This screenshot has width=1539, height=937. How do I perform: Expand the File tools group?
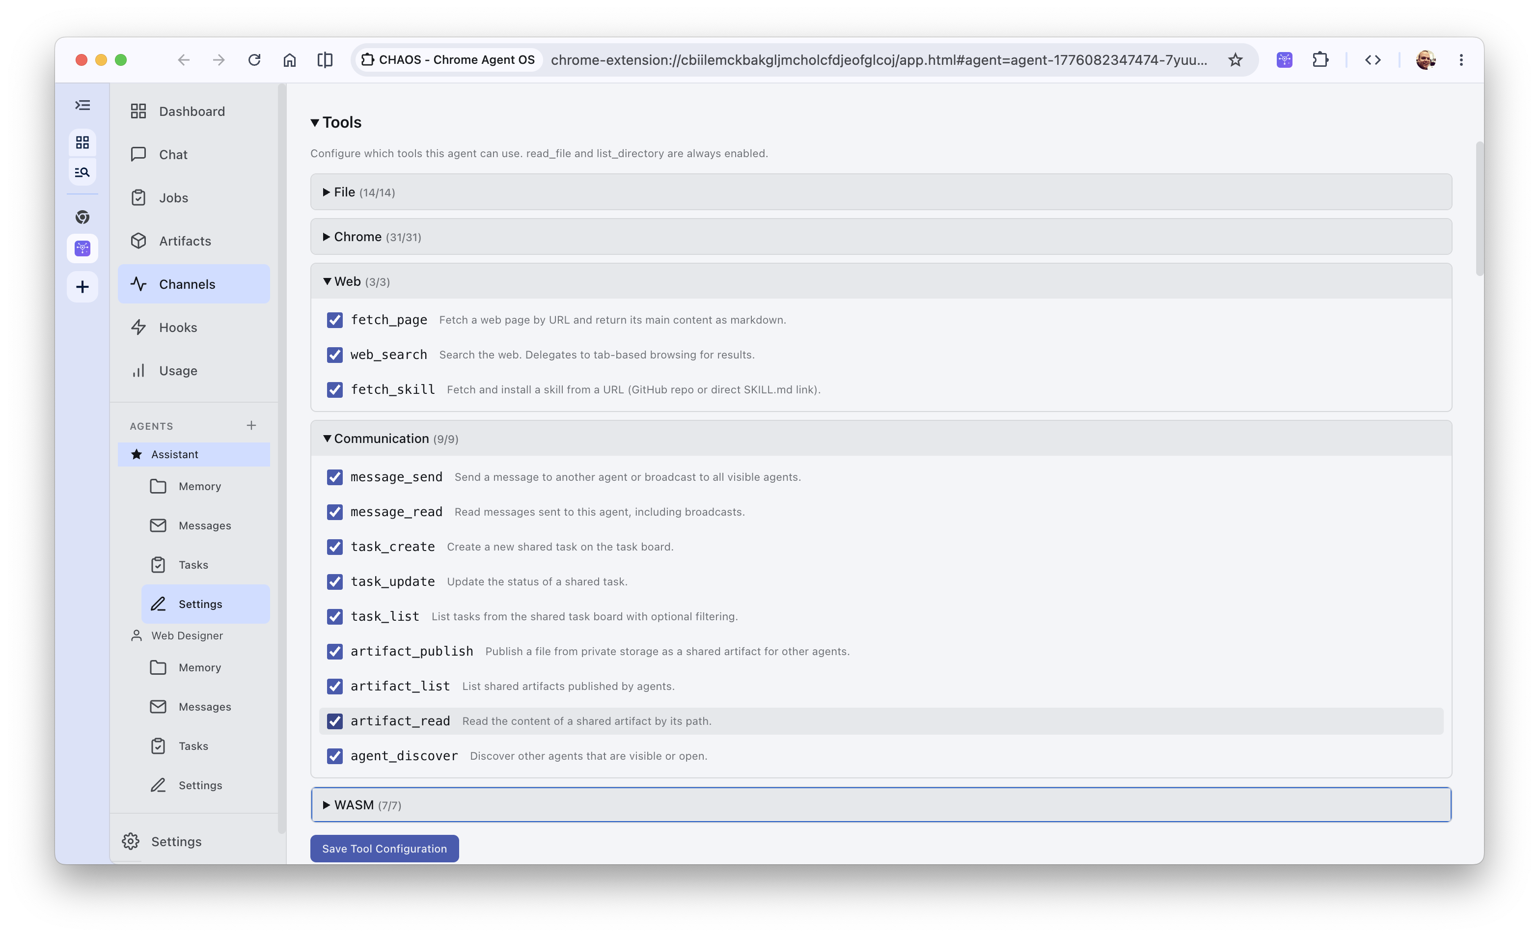(x=880, y=192)
